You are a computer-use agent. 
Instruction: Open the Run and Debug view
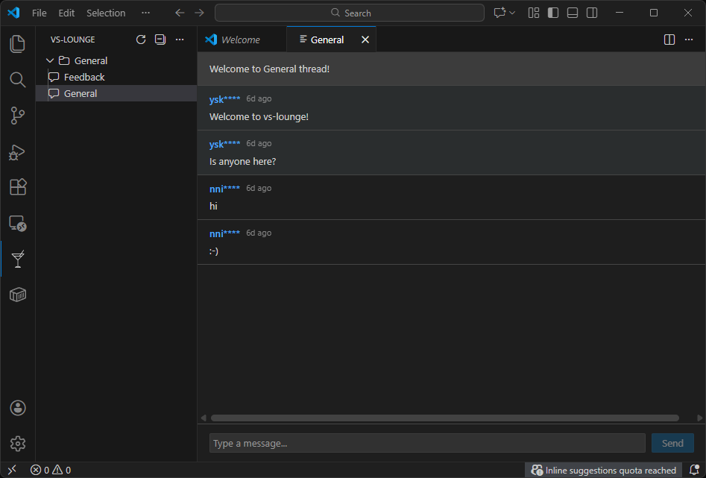point(17,151)
